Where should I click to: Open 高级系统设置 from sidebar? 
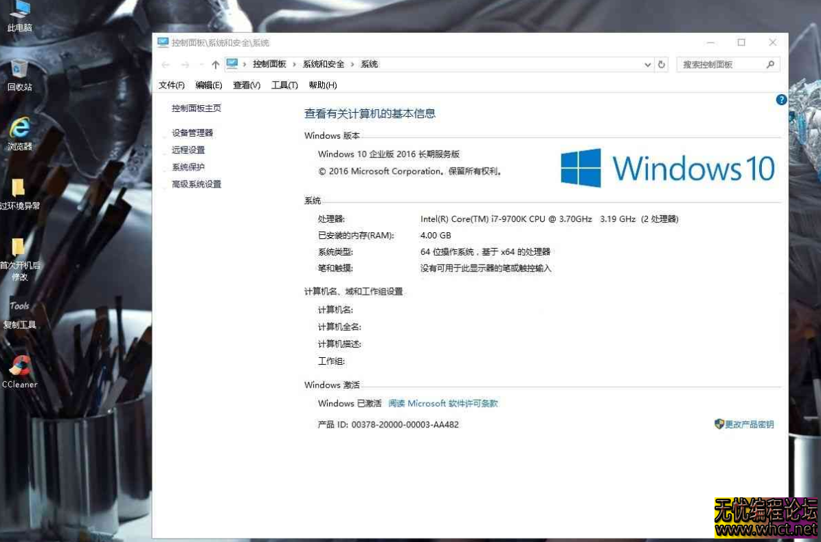(196, 184)
